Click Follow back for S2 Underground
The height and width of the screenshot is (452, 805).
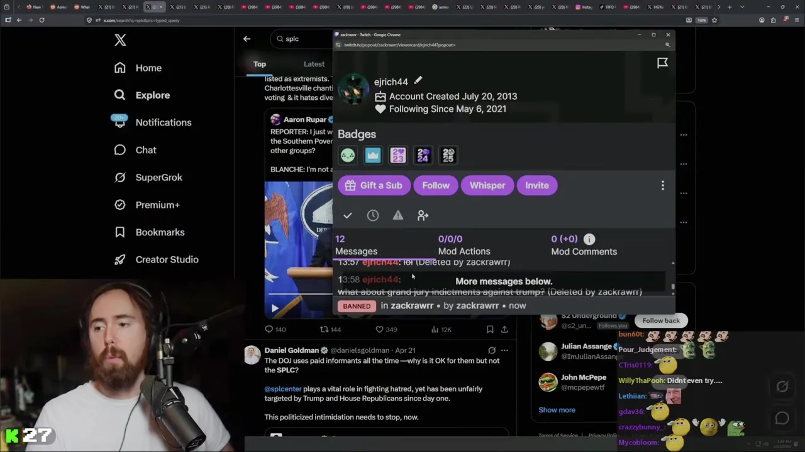661,320
